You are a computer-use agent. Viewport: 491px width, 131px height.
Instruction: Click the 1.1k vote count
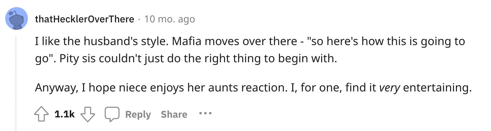click(65, 114)
